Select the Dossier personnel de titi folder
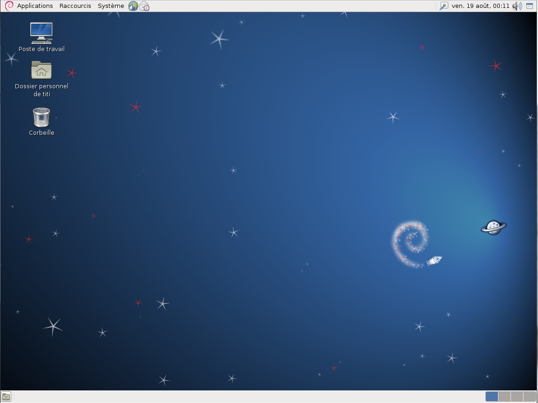 coord(41,79)
